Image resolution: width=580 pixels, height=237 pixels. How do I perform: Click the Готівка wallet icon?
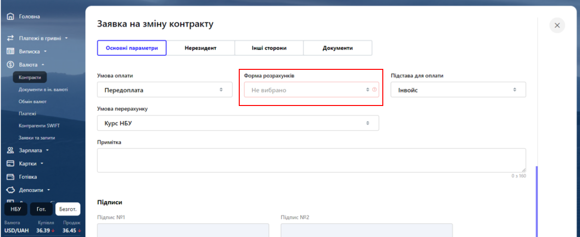click(10, 177)
